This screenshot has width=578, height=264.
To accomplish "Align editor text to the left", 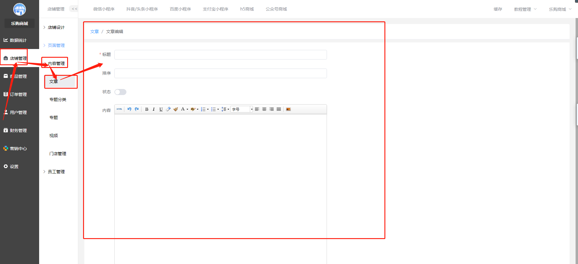I will pyautogui.click(x=257, y=109).
